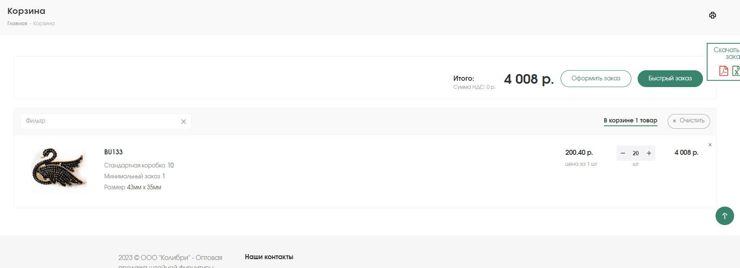Download the order as Excel file

pyautogui.click(x=736, y=71)
